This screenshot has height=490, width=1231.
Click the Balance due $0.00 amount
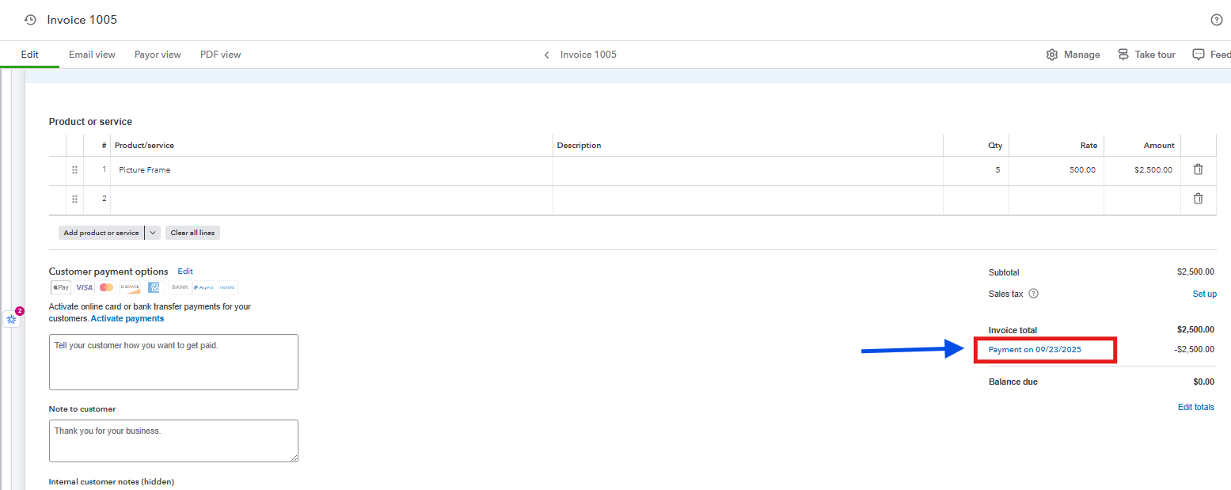(1203, 382)
